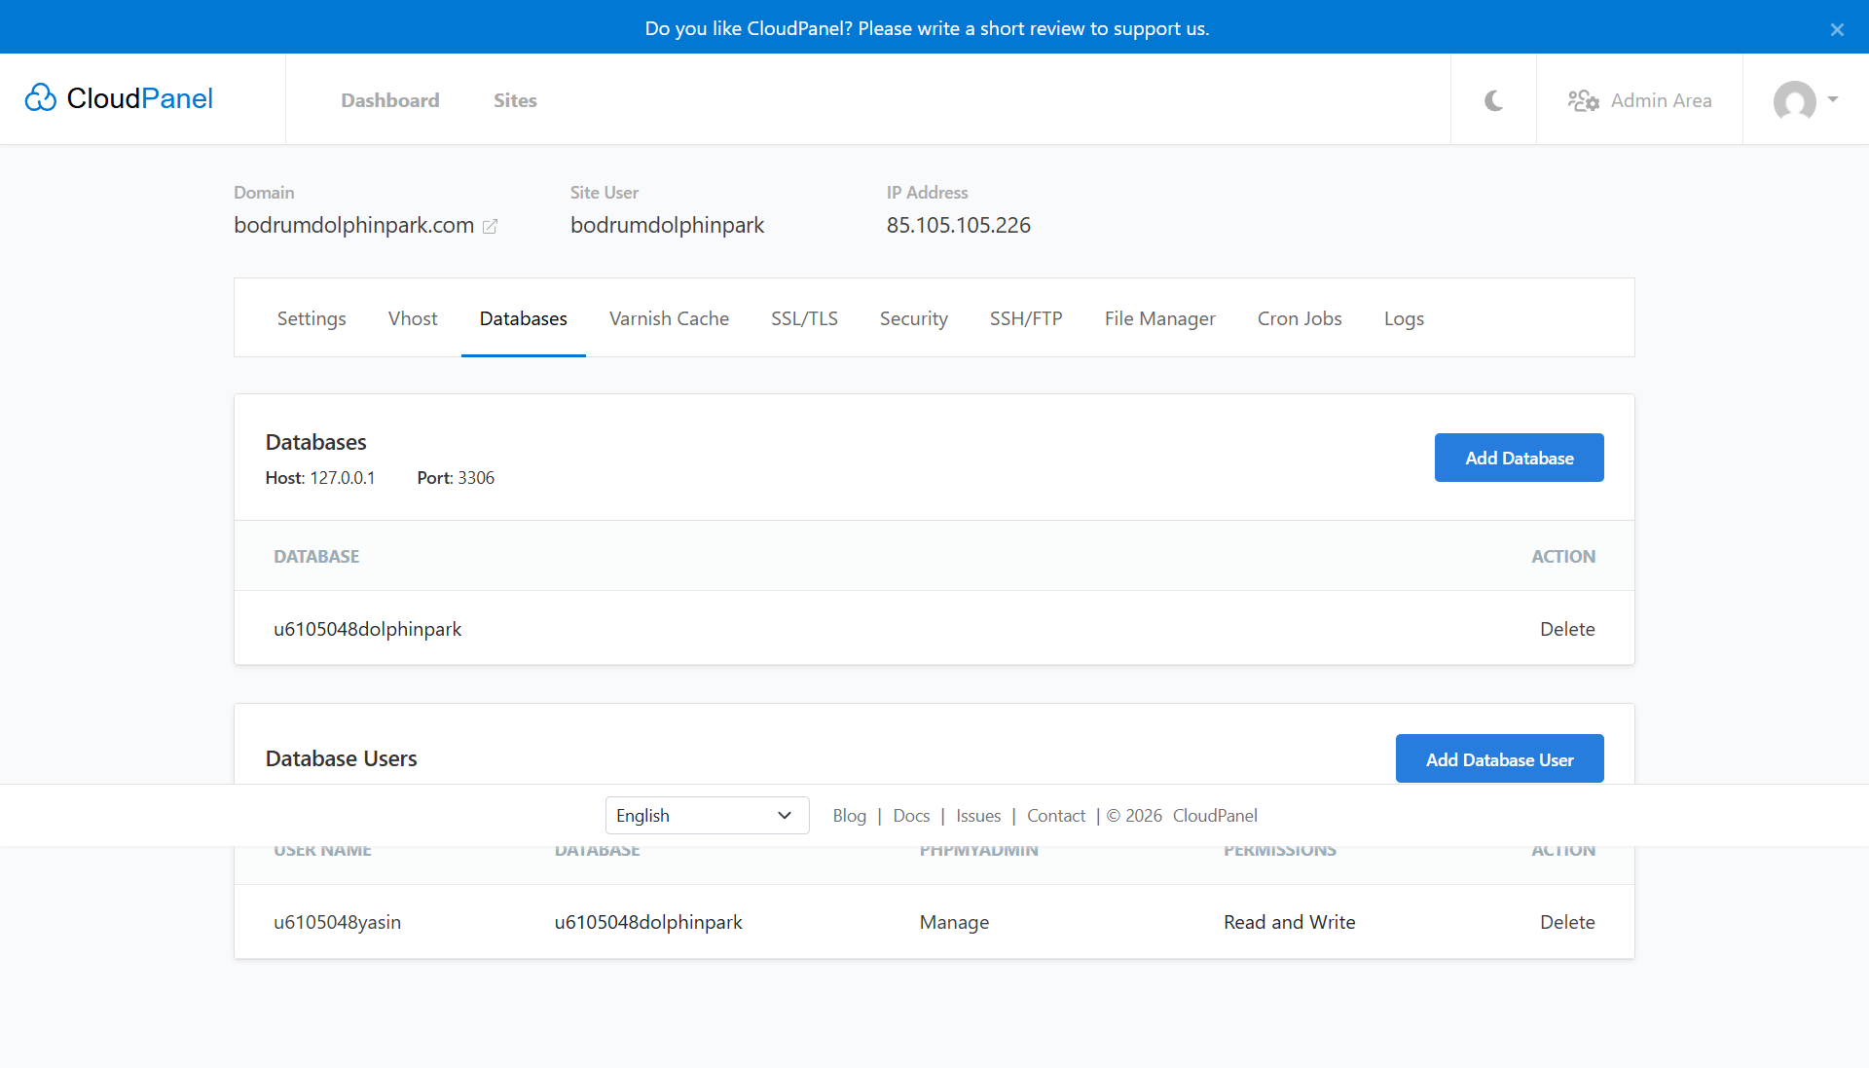This screenshot has width=1869, height=1068.
Task: Click the review request banner text
Action: pyautogui.click(x=927, y=28)
